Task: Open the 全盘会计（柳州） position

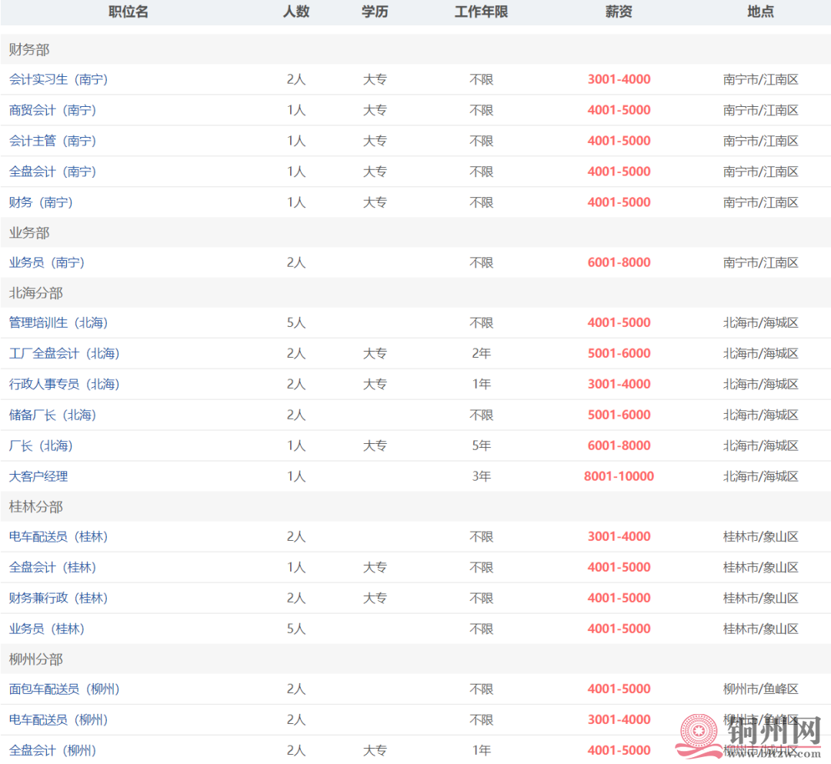Action: (53, 750)
